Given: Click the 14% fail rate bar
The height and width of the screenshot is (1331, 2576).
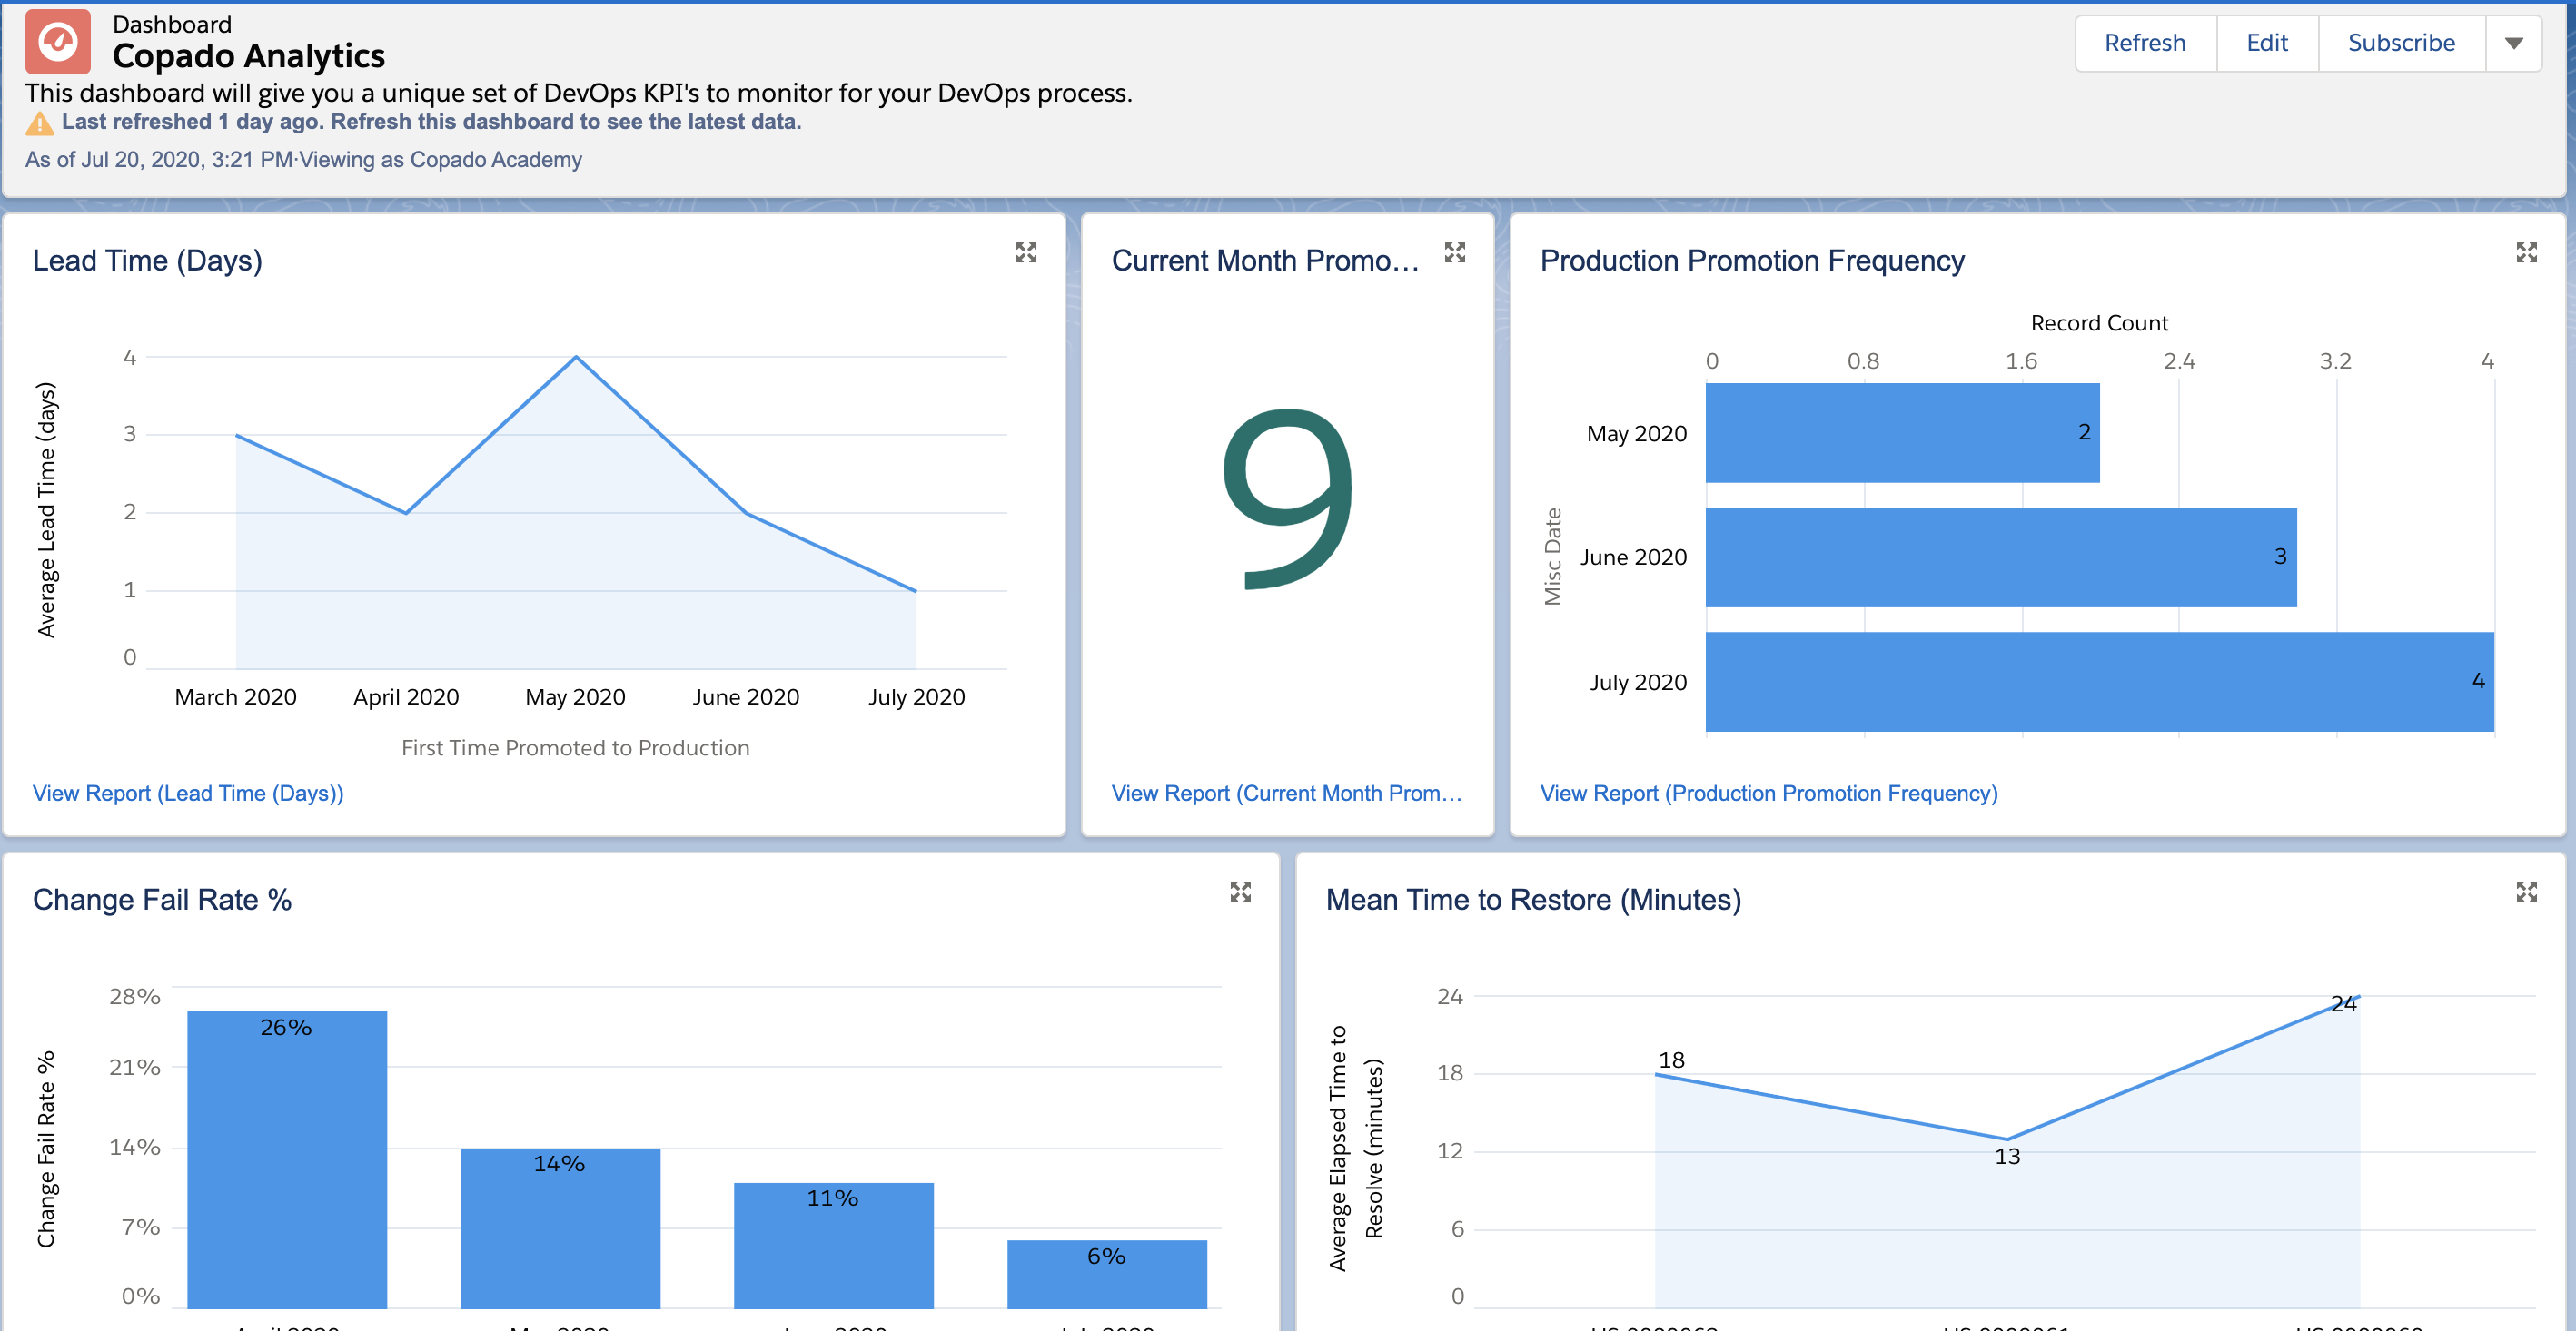Looking at the screenshot, I should pyautogui.click(x=560, y=1228).
